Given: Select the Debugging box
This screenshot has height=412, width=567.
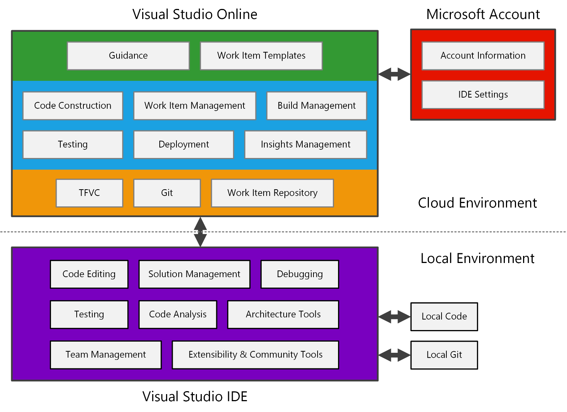Looking at the screenshot, I should (300, 274).
